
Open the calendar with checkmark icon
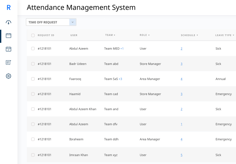tap(8, 49)
